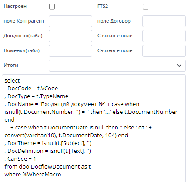Click the поле Контрагент input box

(x=70, y=21)
